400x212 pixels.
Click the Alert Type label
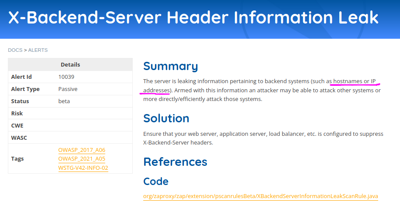25,89
